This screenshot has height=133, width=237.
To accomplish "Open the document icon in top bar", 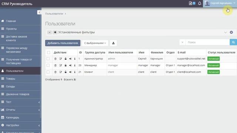I will click(190, 3).
